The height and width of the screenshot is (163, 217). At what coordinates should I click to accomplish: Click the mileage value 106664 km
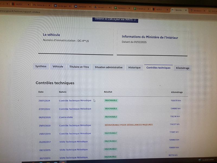[174, 148]
